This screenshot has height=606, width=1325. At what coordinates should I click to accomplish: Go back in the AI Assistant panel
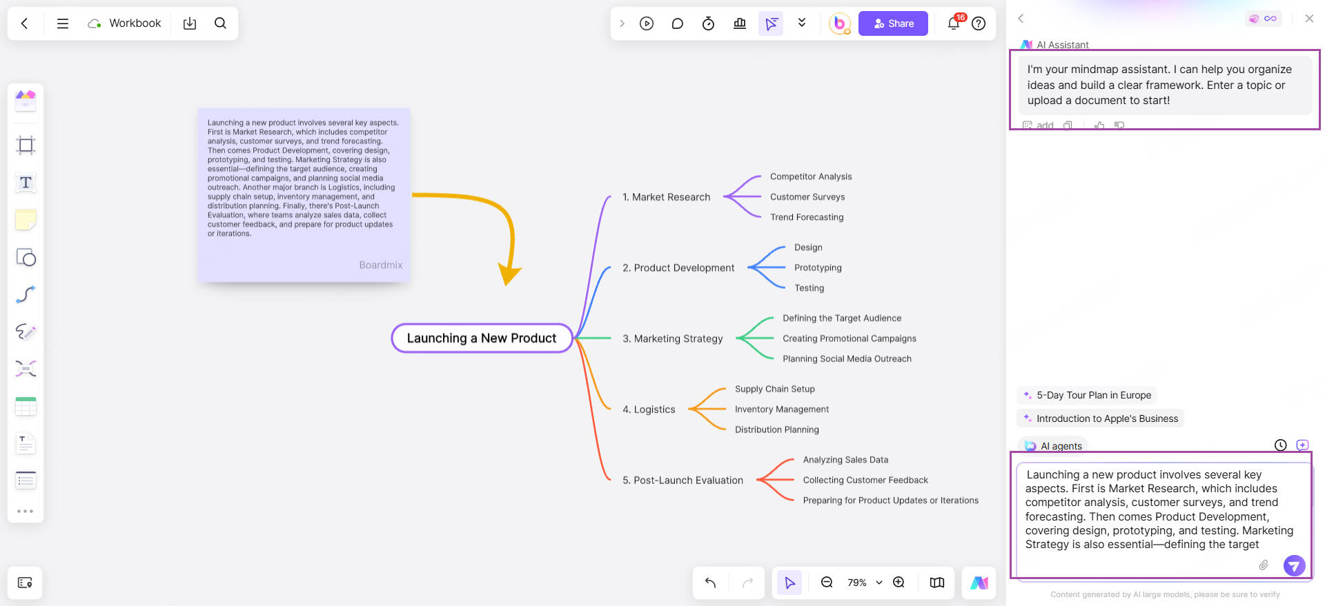[x=1021, y=19]
